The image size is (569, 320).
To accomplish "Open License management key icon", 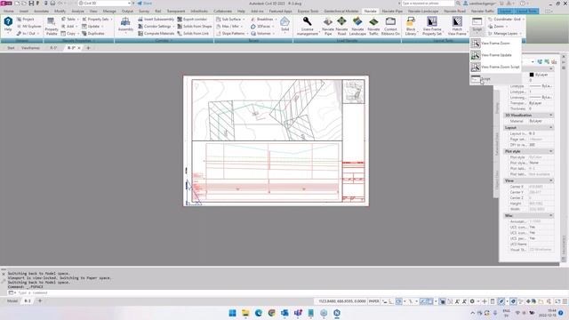I will [308, 26].
